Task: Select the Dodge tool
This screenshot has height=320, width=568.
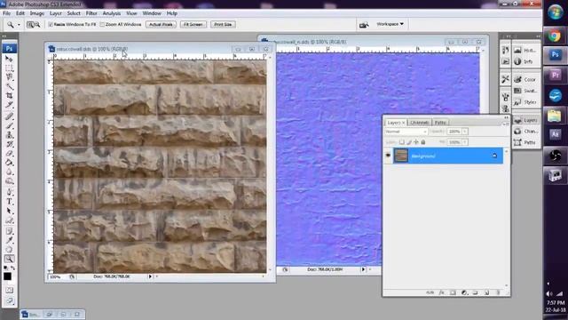Action: pyautogui.click(x=9, y=181)
